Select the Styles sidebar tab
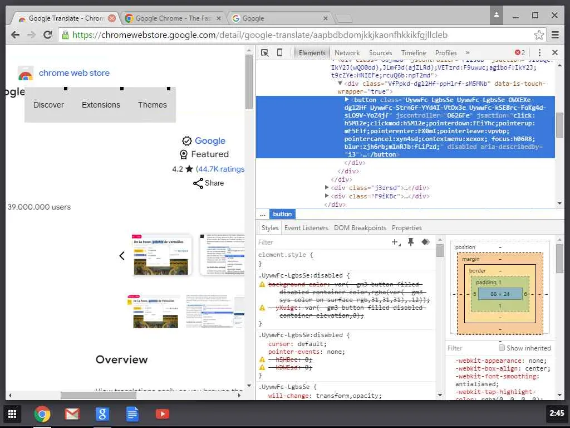This screenshot has height=428, width=570. click(270, 228)
